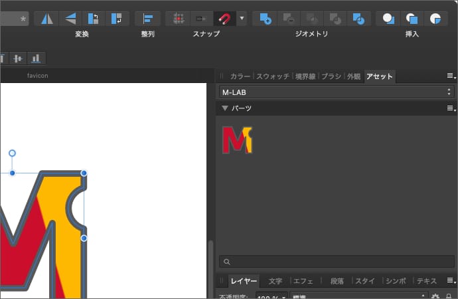
Task: Switch to the スウォッチ tab
Action: tap(273, 76)
